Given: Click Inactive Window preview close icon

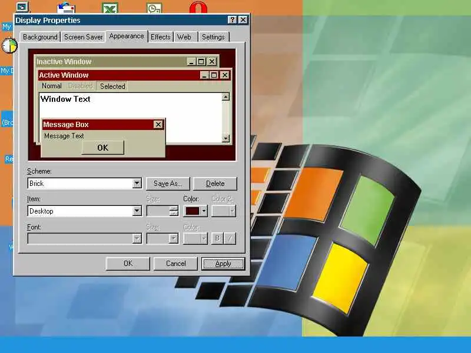Looking at the screenshot, I should (212, 62).
